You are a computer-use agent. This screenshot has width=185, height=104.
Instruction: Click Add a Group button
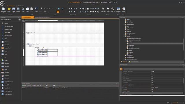click(26, 86)
